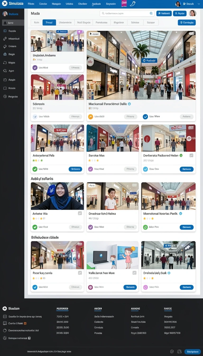203x356 pixels.
Task: Click the blue Comlagks button
Action: [187, 23]
